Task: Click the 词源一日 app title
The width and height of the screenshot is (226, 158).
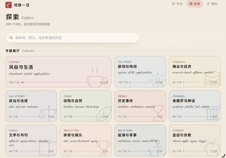Action: coord(22,5)
